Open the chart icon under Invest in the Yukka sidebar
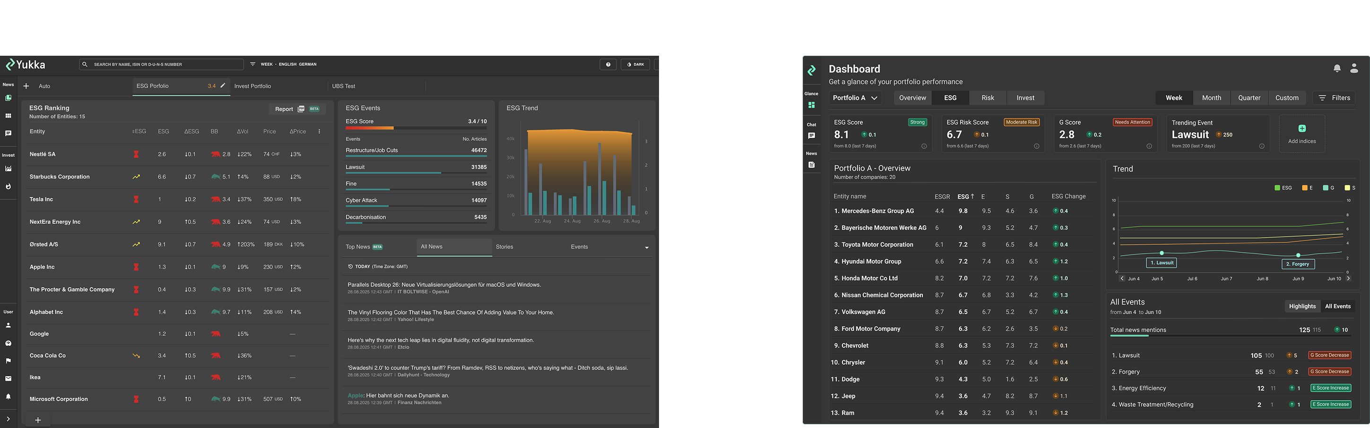Screen dimensions: 1370x428 coord(8,169)
